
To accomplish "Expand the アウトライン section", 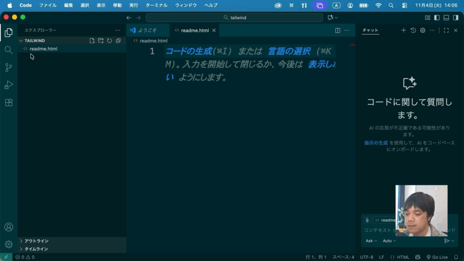I will tap(36, 241).
